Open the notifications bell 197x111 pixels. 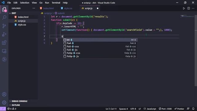point(193,109)
